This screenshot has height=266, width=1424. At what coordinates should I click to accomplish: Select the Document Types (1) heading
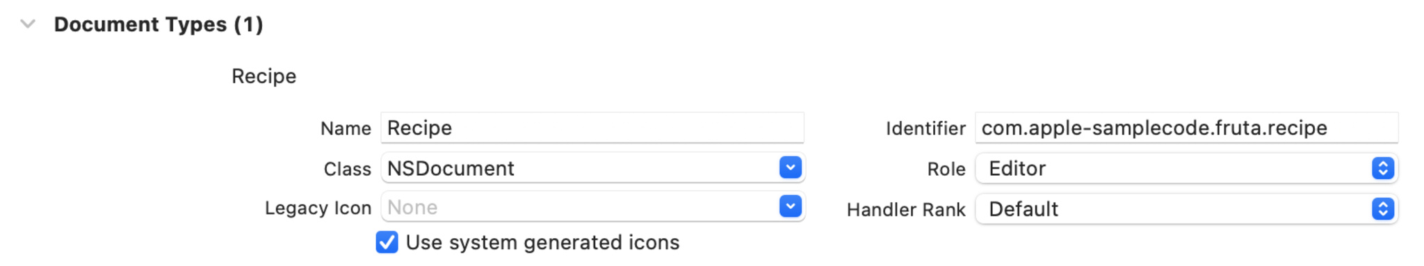(x=159, y=24)
